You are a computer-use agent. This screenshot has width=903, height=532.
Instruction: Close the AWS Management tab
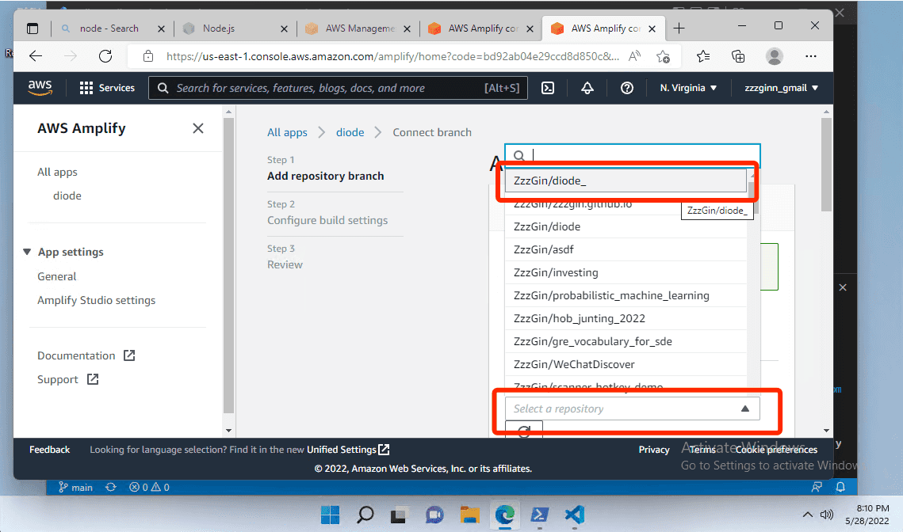tap(407, 28)
